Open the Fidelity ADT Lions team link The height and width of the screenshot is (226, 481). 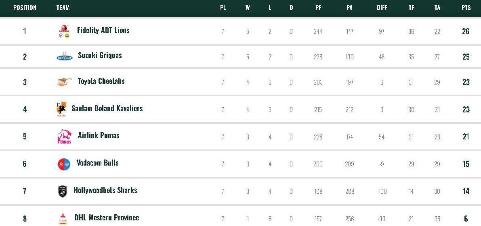pos(103,30)
